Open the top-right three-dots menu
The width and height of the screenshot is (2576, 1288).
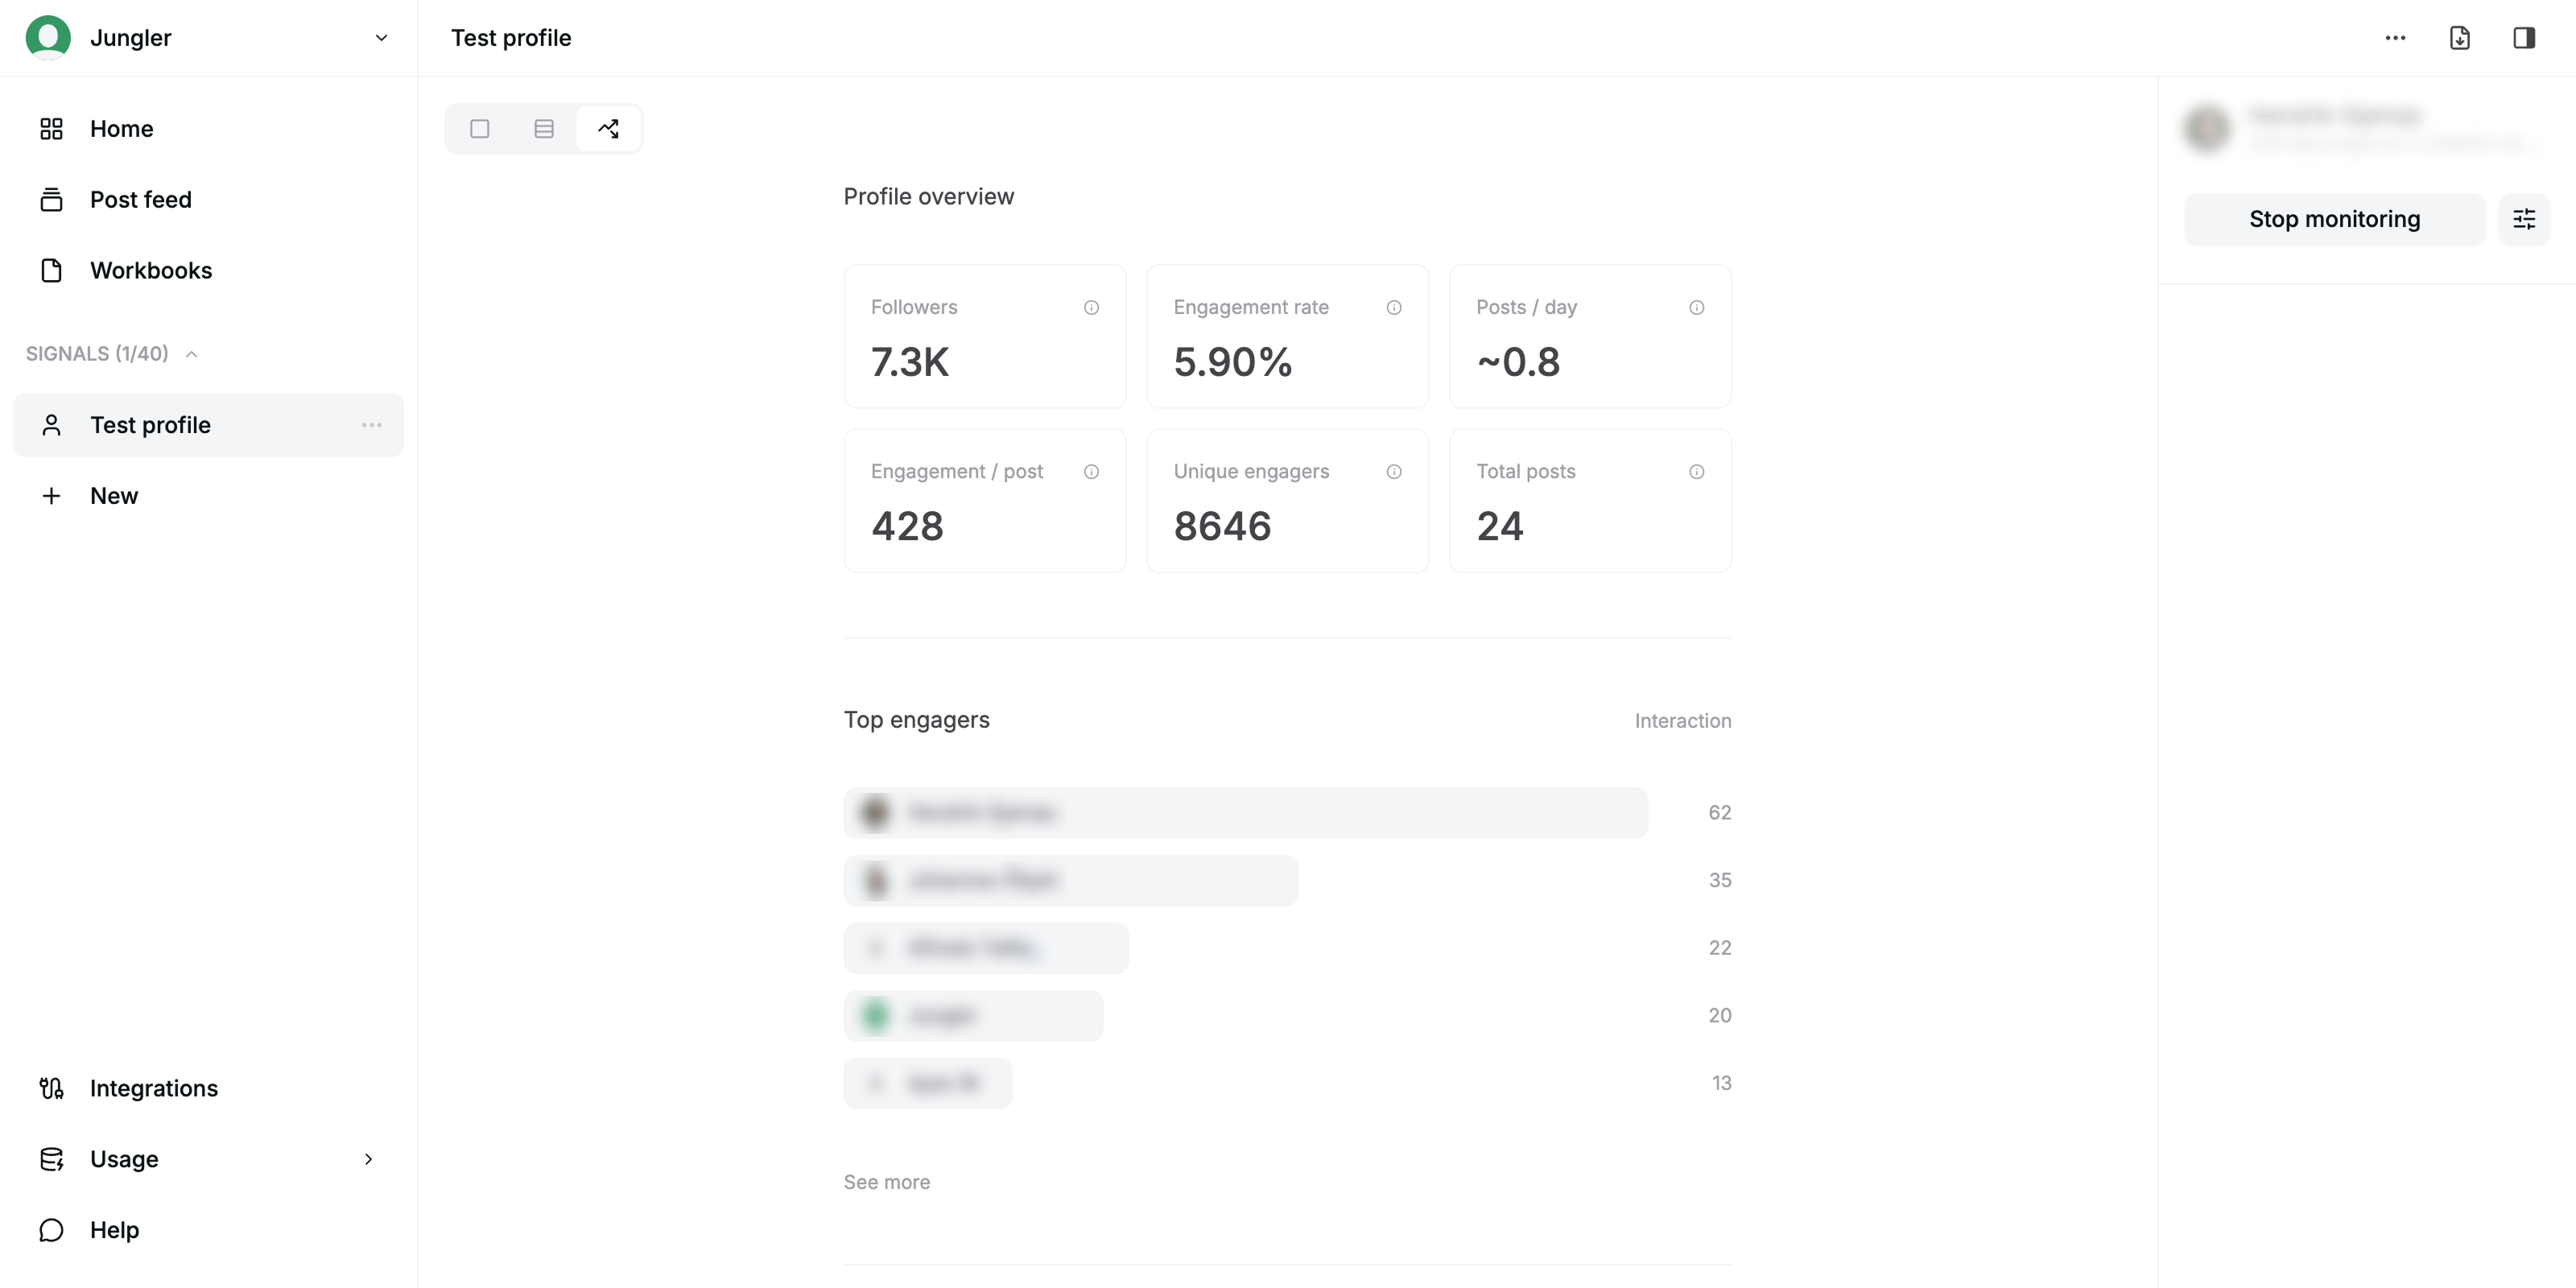(x=2395, y=38)
